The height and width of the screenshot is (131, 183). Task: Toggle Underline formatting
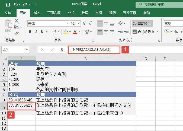click(x=42, y=32)
